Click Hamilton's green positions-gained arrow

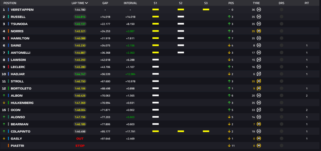(229, 38)
